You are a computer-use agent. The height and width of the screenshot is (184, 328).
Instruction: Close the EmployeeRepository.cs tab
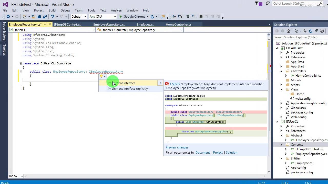click(x=50, y=25)
